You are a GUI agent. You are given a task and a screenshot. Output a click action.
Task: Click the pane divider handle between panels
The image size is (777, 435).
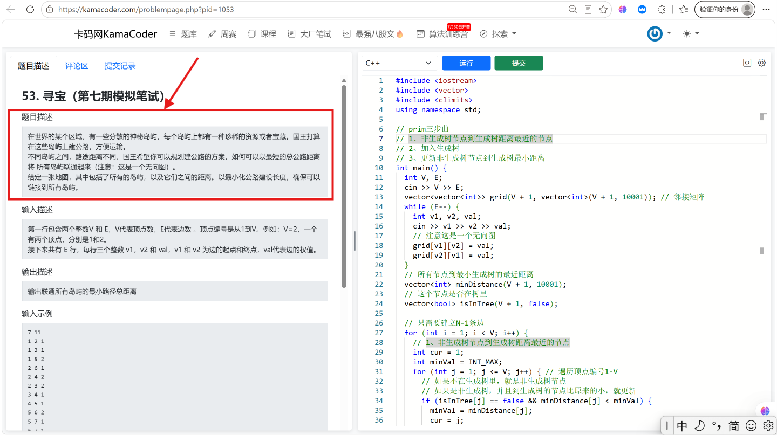[x=355, y=240]
